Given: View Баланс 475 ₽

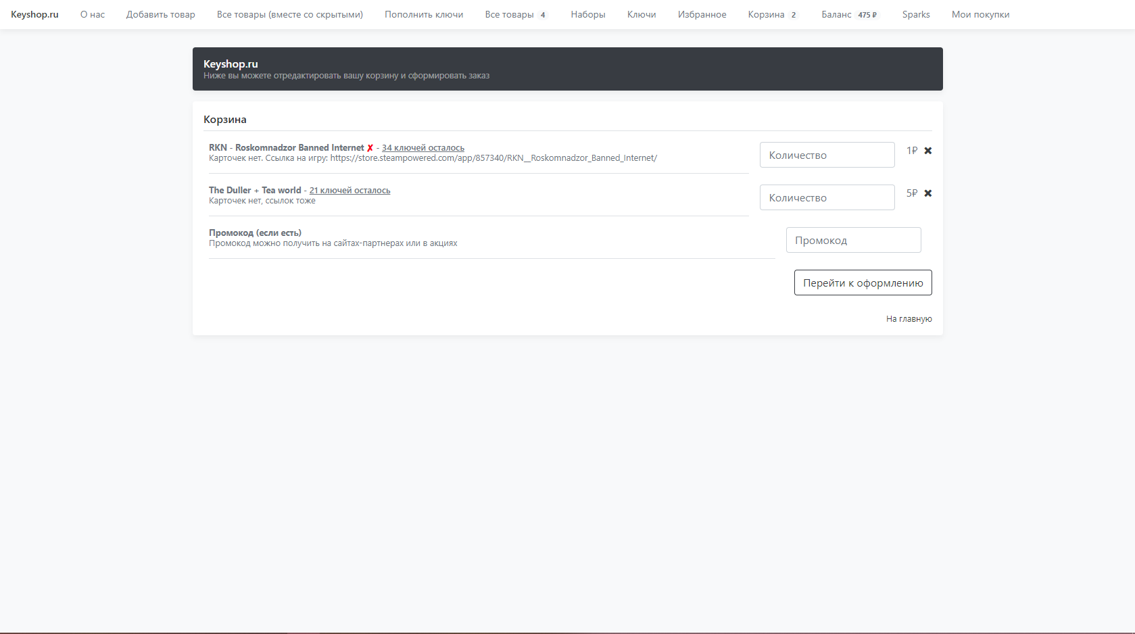Looking at the screenshot, I should 849,14.
